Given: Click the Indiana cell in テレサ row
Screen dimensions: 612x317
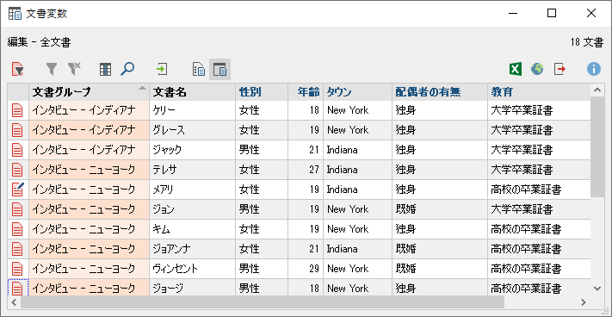Looking at the screenshot, I should tap(357, 170).
